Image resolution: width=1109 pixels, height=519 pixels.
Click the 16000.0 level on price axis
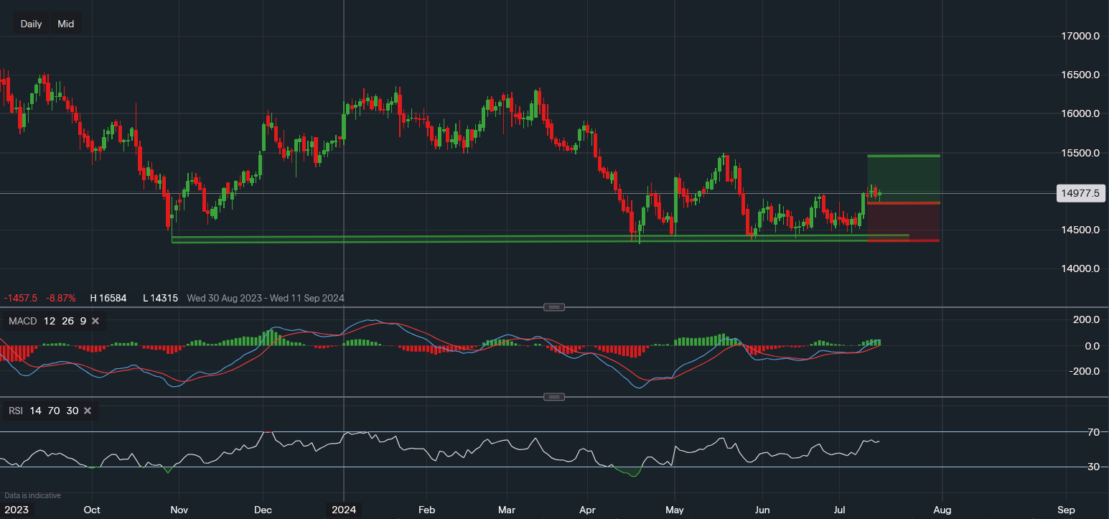tap(1080, 113)
